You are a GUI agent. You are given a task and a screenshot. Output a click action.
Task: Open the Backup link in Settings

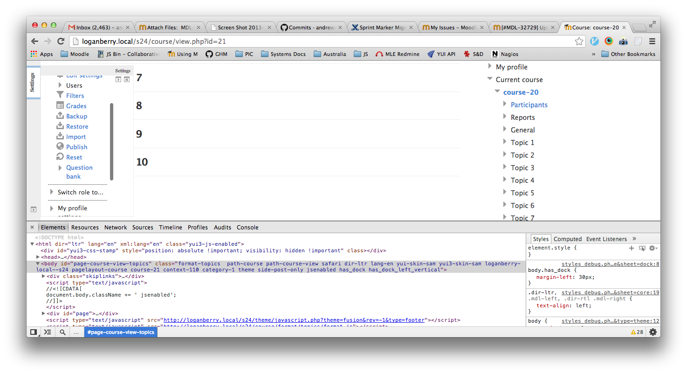pos(77,116)
